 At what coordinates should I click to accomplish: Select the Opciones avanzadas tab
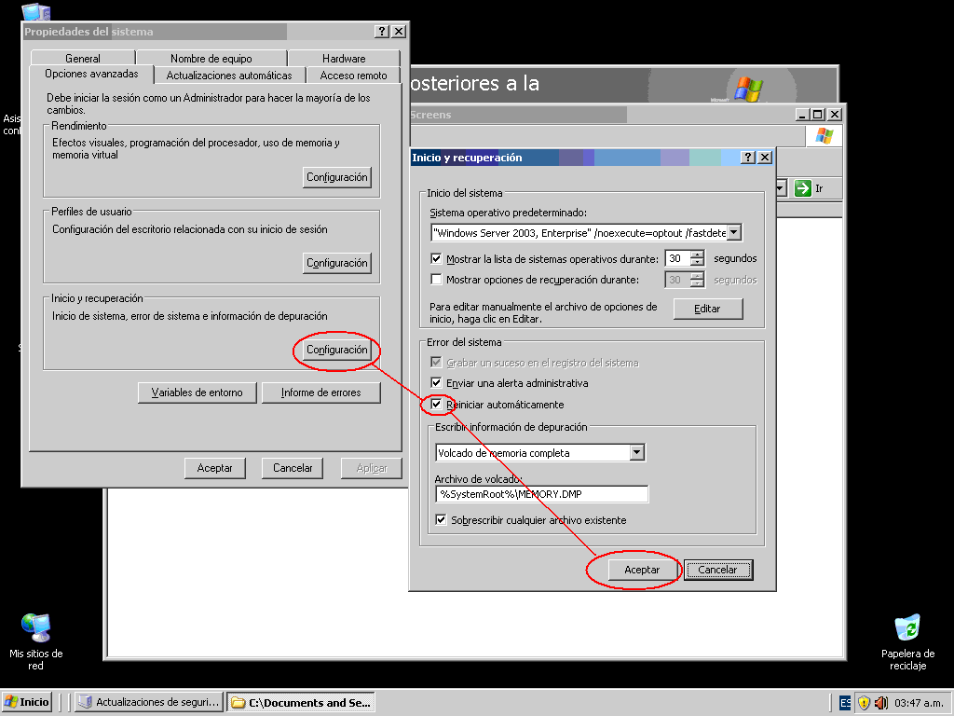[91, 74]
